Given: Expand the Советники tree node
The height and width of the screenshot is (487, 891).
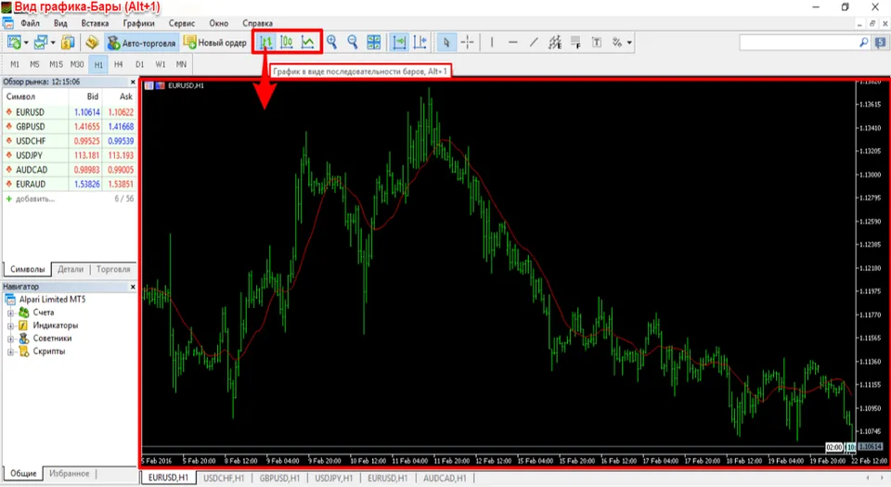Looking at the screenshot, I should (x=10, y=339).
